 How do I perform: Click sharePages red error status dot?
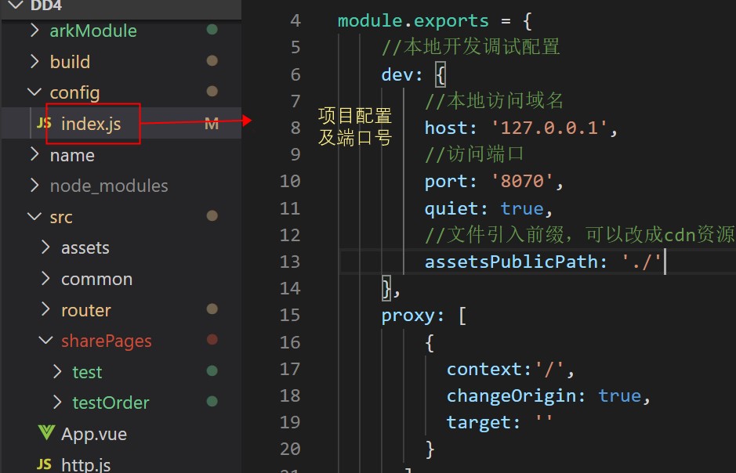click(x=212, y=339)
